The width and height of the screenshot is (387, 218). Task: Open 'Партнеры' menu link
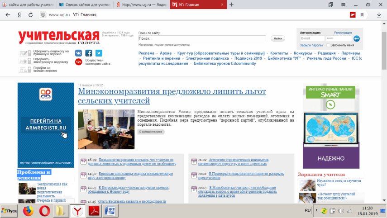(x=350, y=53)
